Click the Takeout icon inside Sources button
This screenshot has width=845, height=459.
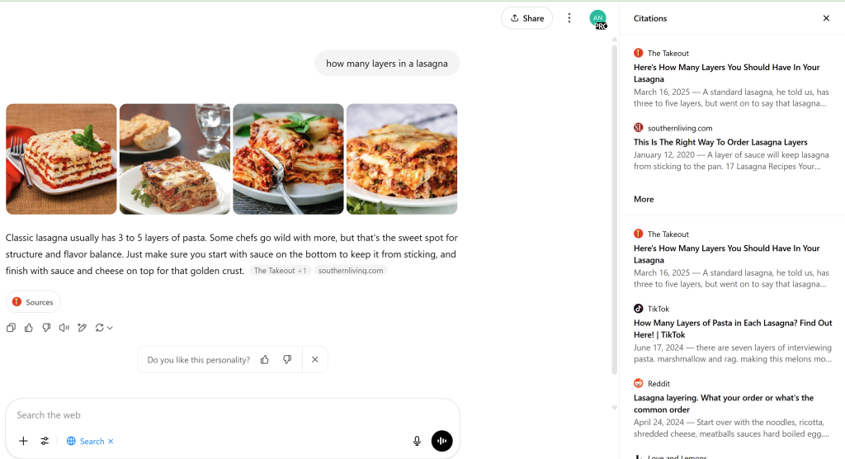tap(17, 302)
